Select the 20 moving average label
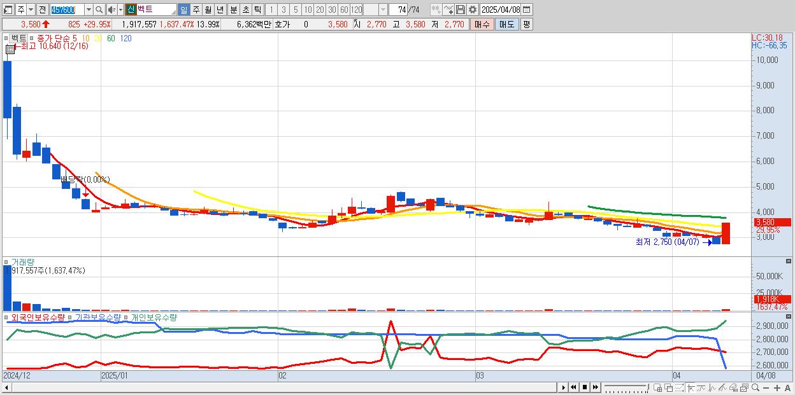 pos(97,38)
